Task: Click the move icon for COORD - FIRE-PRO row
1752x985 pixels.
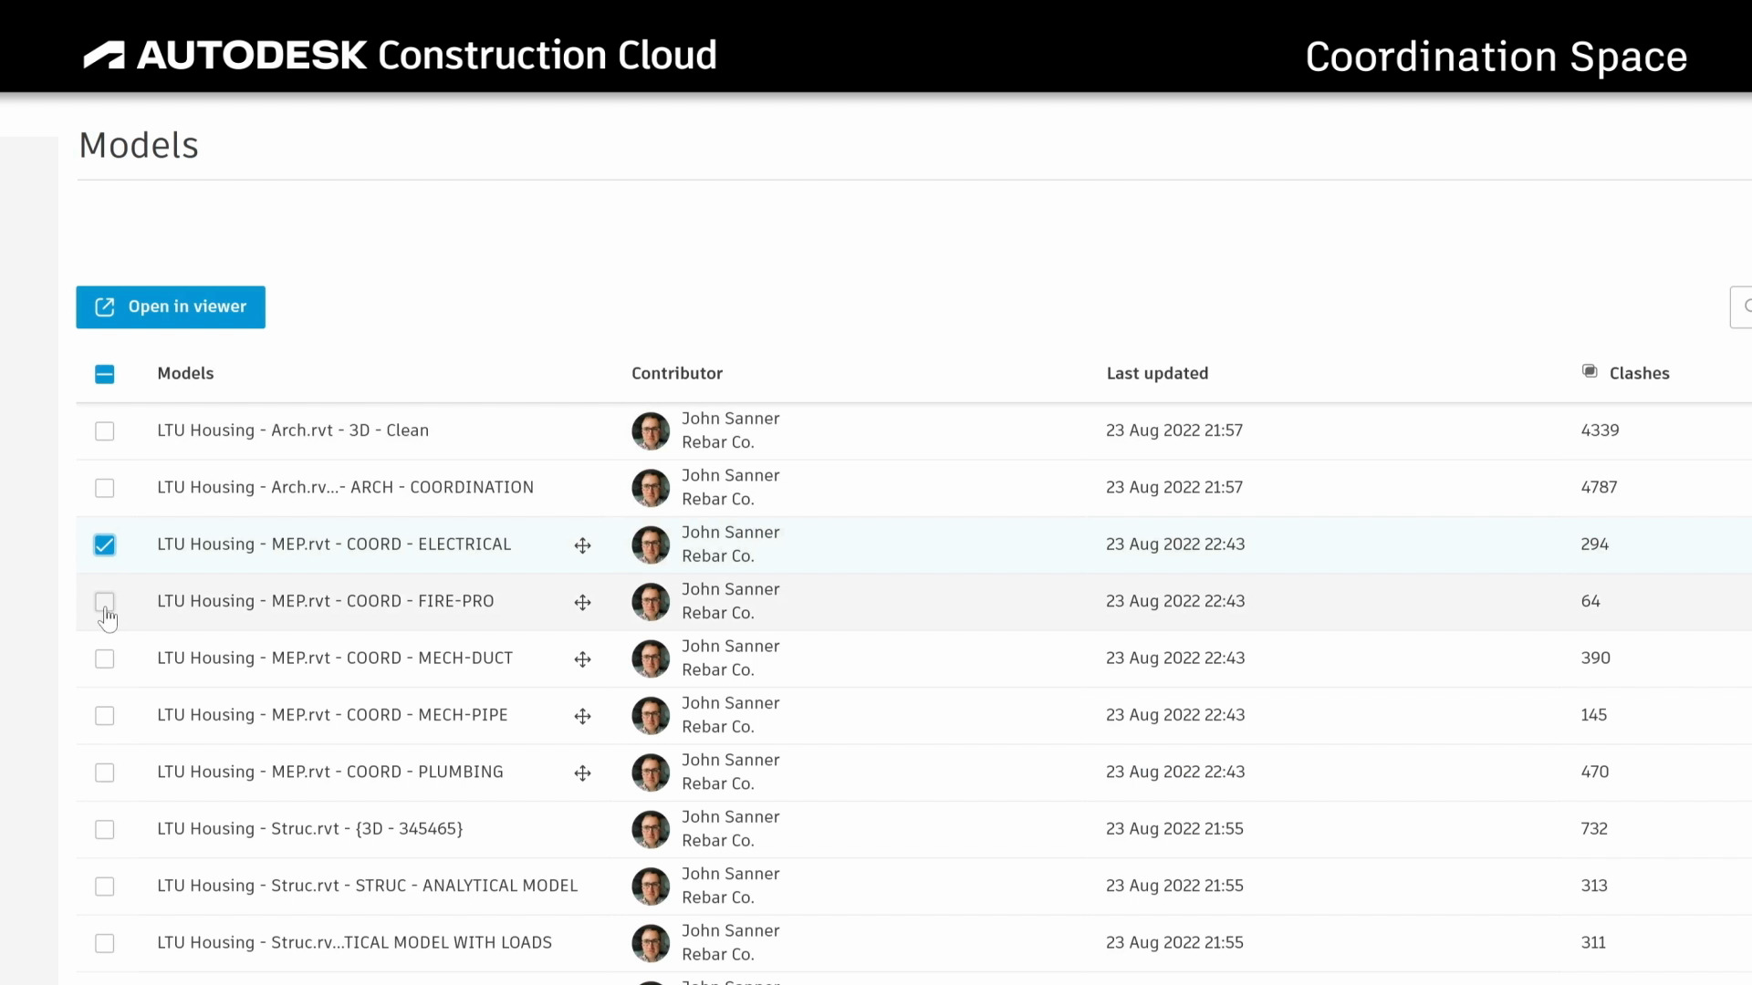Action: pyautogui.click(x=582, y=602)
